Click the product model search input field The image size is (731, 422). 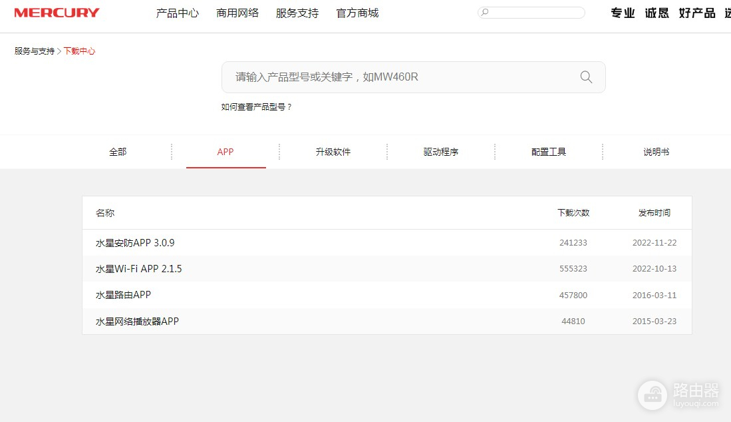[x=399, y=77]
